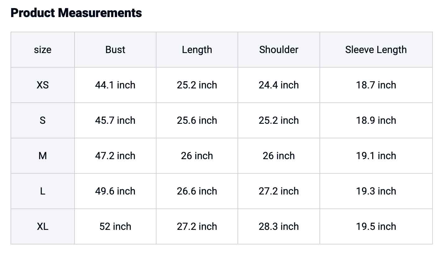Click the Shoulder column header

279,50
